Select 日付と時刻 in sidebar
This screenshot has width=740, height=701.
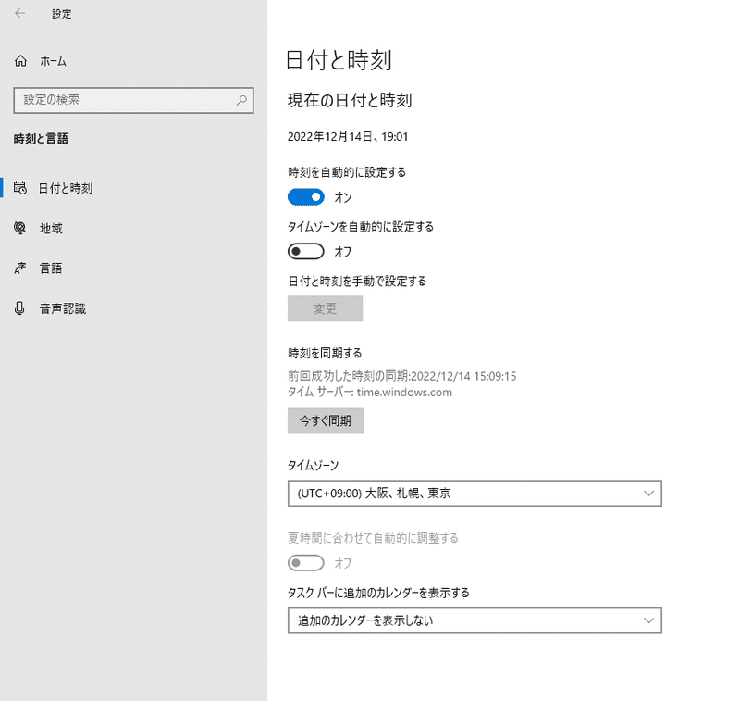coord(66,188)
